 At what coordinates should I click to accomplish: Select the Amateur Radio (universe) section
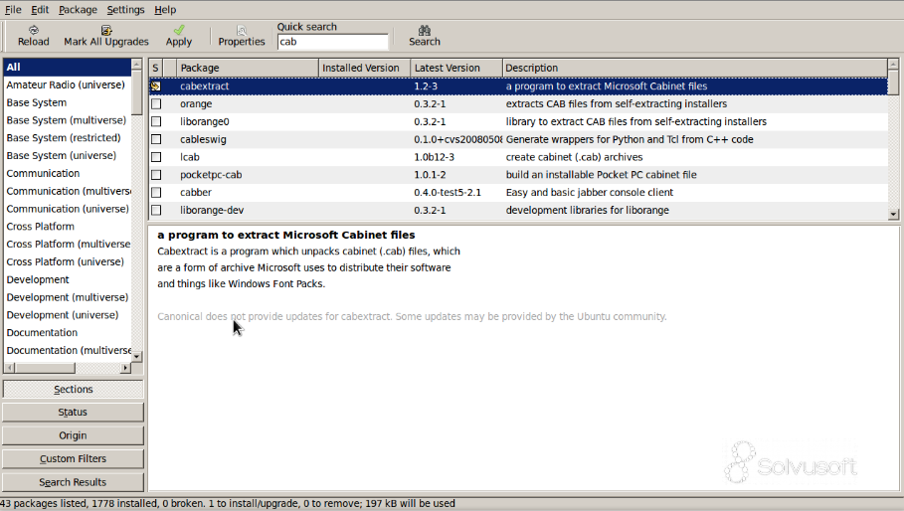[68, 85]
